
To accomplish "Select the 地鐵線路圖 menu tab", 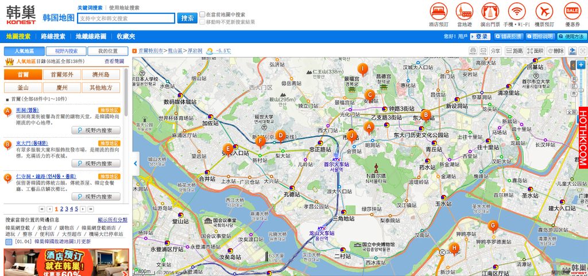I will [91, 36].
